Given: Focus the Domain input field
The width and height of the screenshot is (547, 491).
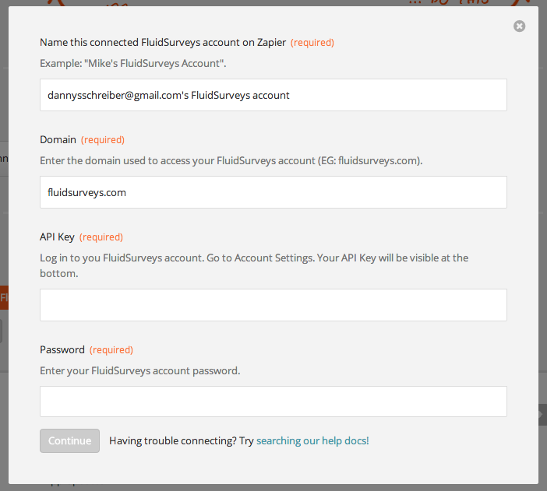Looking at the screenshot, I should (x=273, y=192).
